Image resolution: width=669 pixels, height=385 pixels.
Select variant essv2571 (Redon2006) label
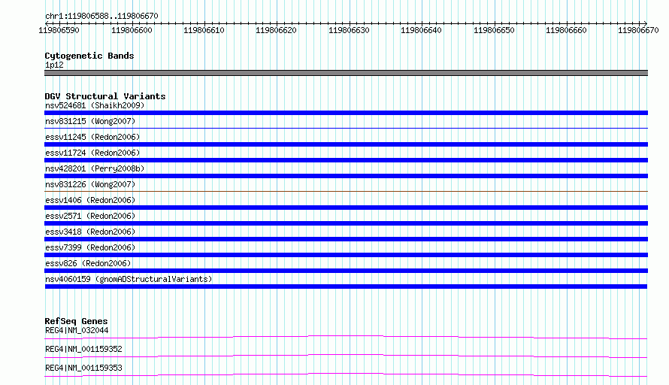point(90,216)
